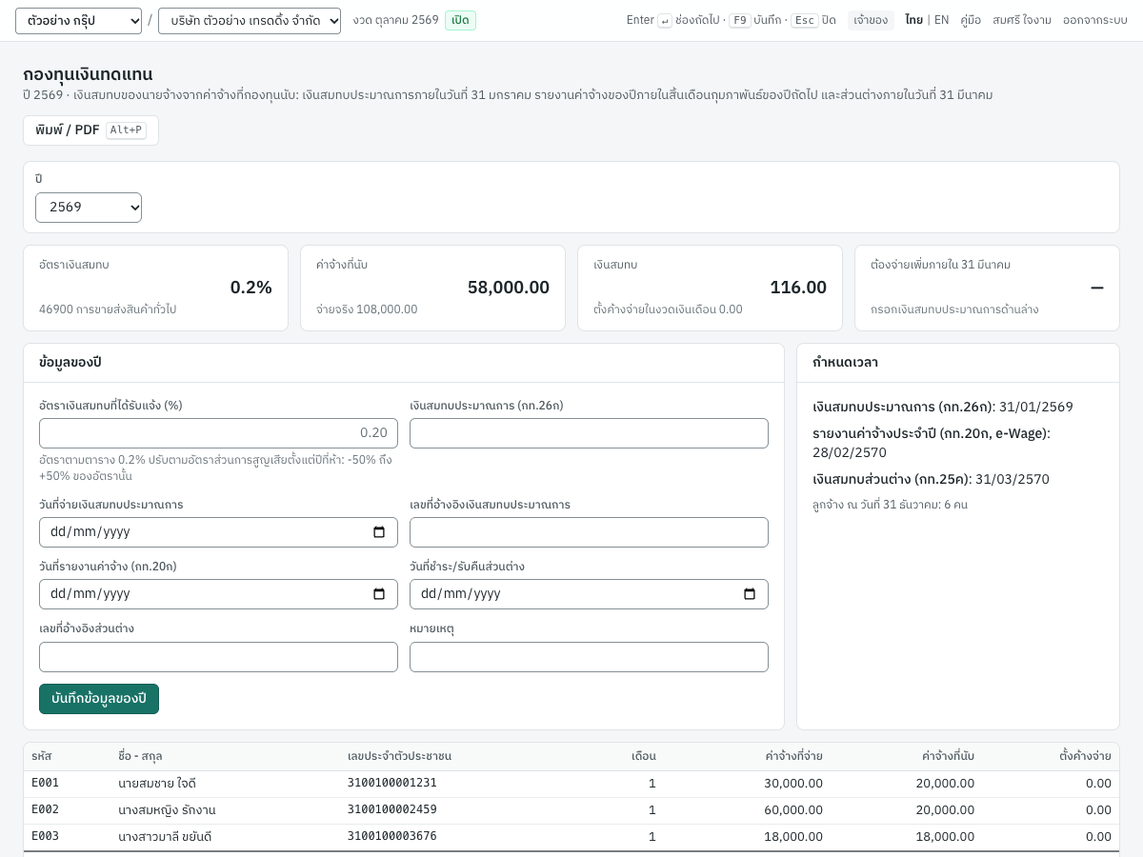Save with บันทึกข้อมูลของปี button

tap(99, 699)
